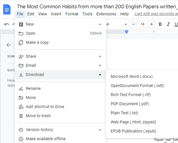Select Version history entry
The image size is (178, 143).
click(60, 130)
